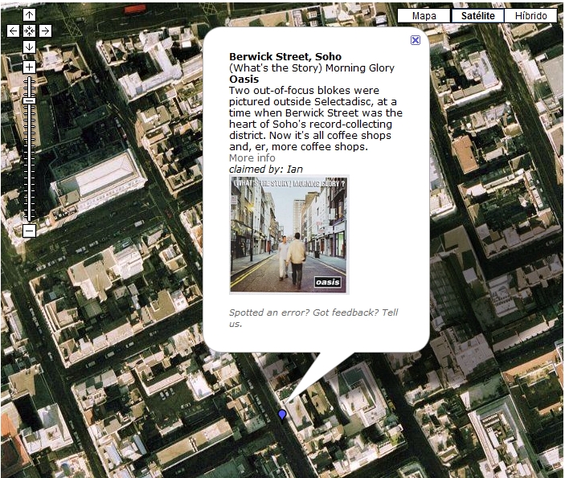
Task: Click the zoom slider handle
Action: coord(29,101)
